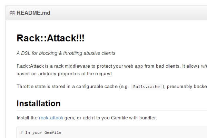207x138 pixels.
Task: Click the word 'bundler' in install instructions
Action: (148, 118)
